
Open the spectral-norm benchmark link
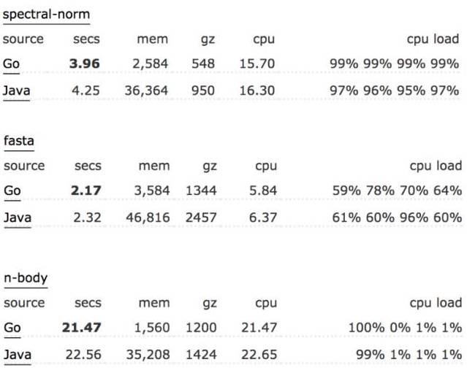tap(46, 13)
